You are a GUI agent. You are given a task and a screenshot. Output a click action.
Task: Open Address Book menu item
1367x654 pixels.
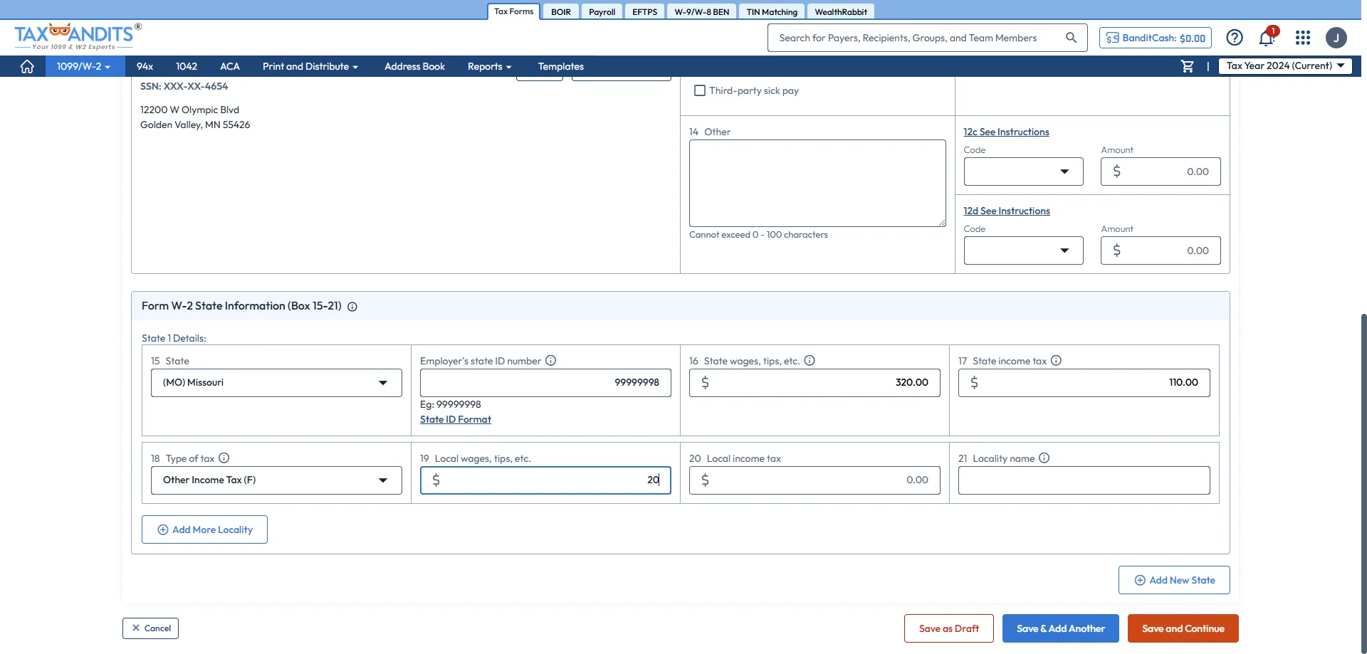(414, 66)
